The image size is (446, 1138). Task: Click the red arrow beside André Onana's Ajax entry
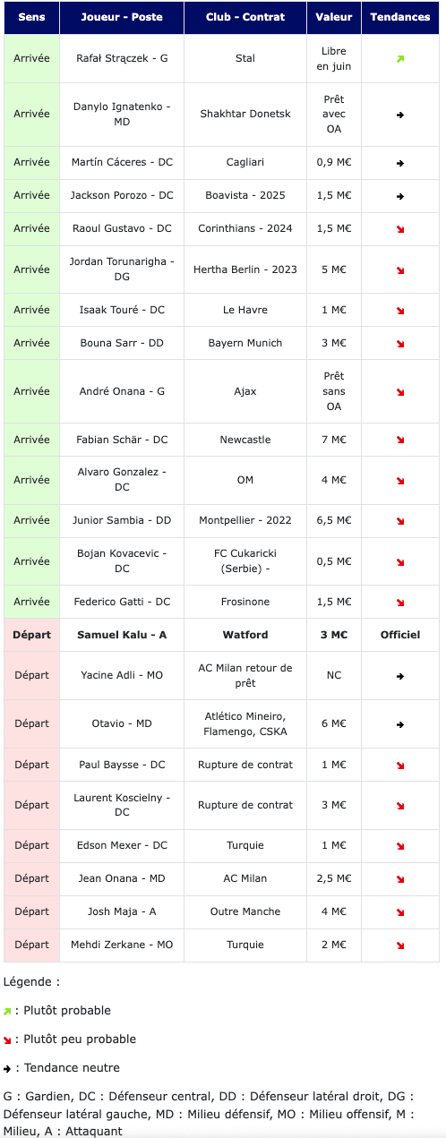400,392
